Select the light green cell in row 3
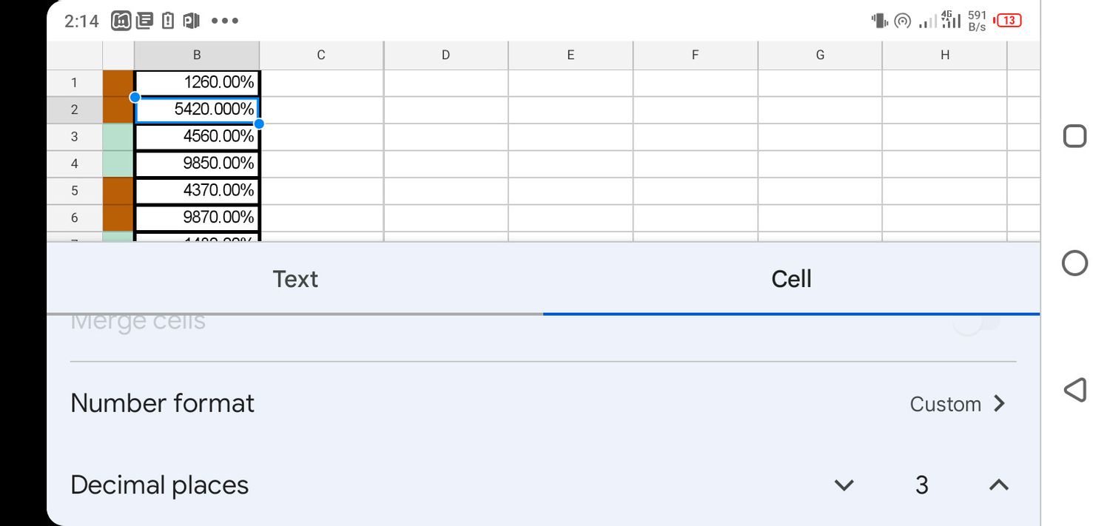The width and height of the screenshot is (1110, 526). pyautogui.click(x=118, y=137)
